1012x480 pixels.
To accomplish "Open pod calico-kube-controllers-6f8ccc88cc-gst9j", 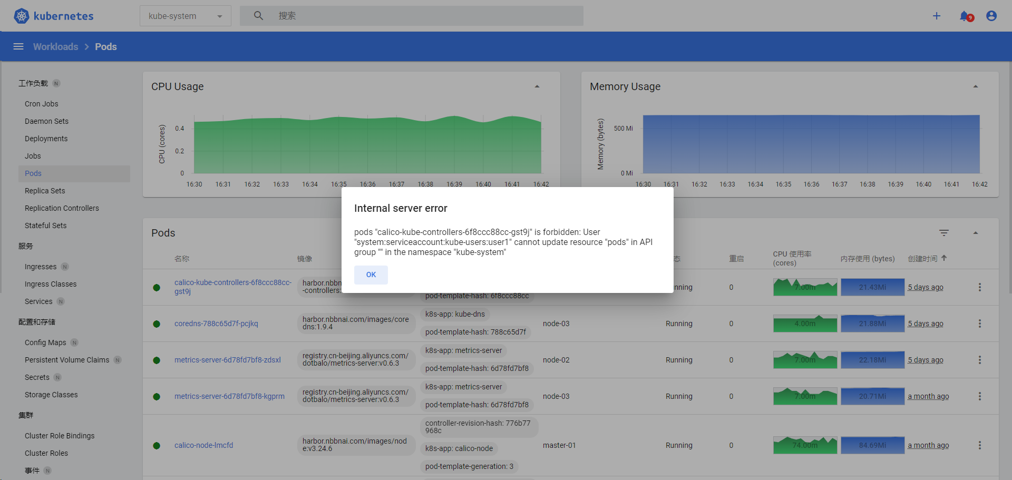I will pyautogui.click(x=233, y=287).
